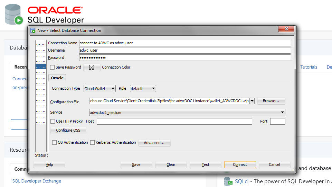Click the Connection Color picker icon

92,67
